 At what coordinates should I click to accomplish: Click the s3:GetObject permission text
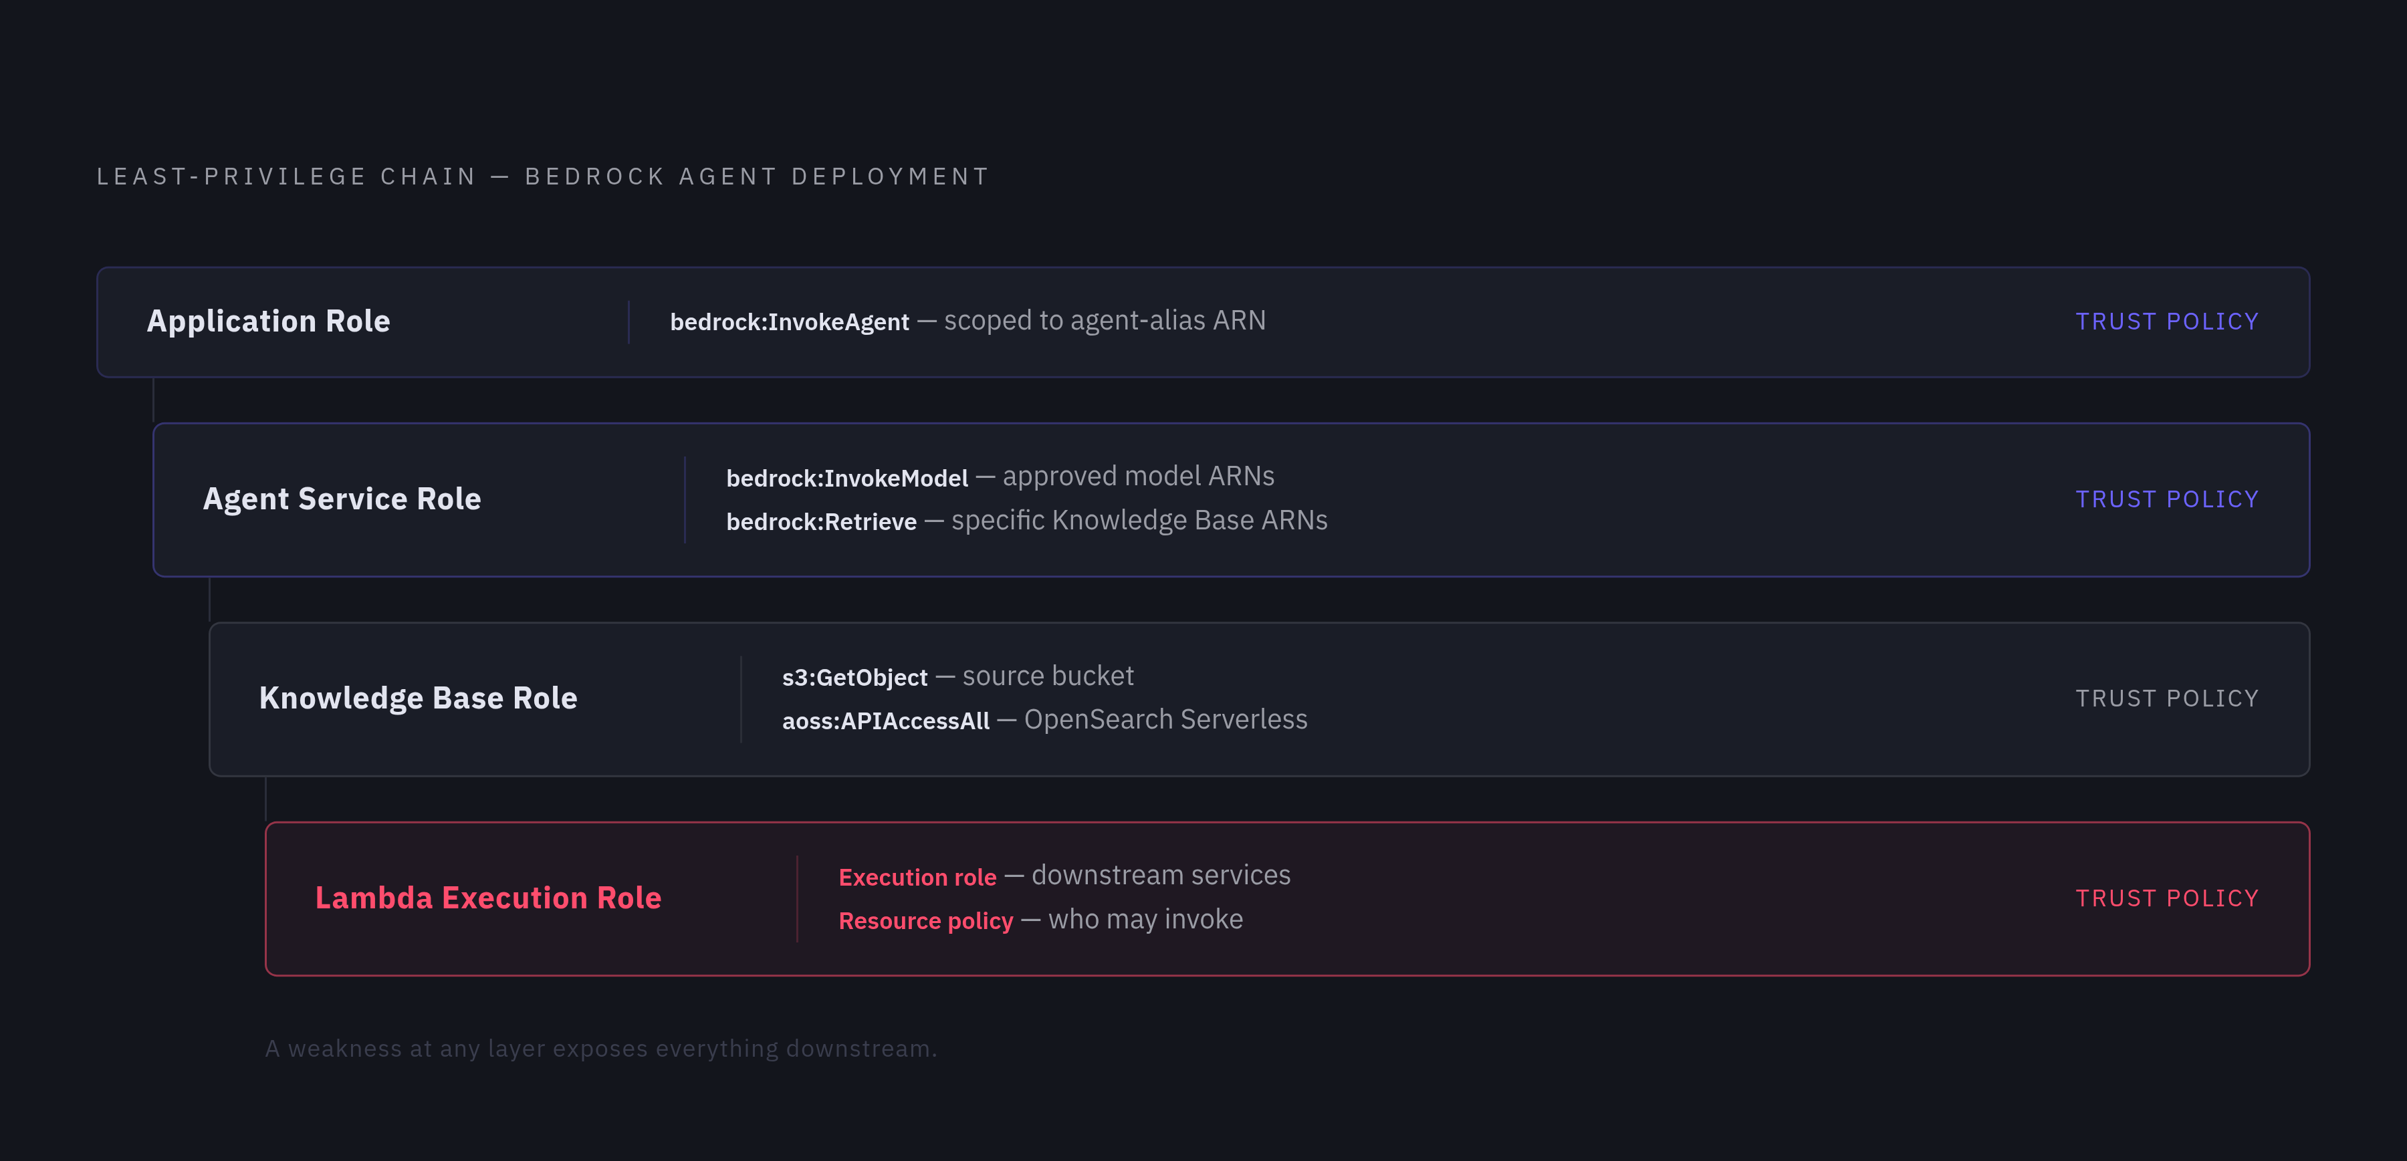point(854,677)
